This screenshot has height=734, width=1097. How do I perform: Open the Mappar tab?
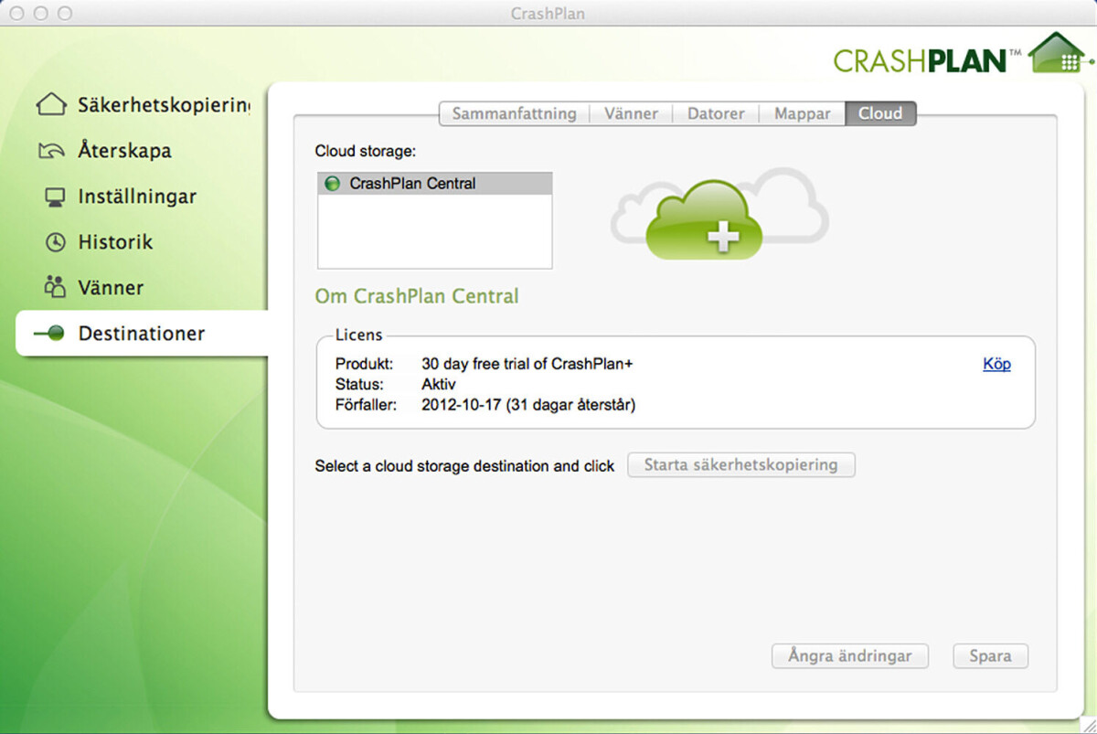coord(802,114)
